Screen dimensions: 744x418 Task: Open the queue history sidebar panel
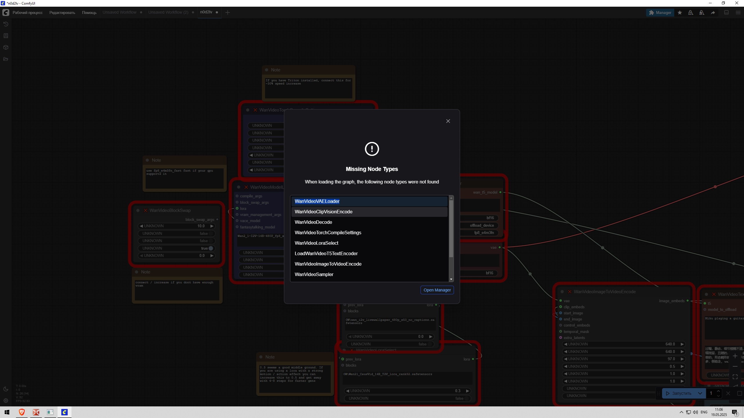6,24
